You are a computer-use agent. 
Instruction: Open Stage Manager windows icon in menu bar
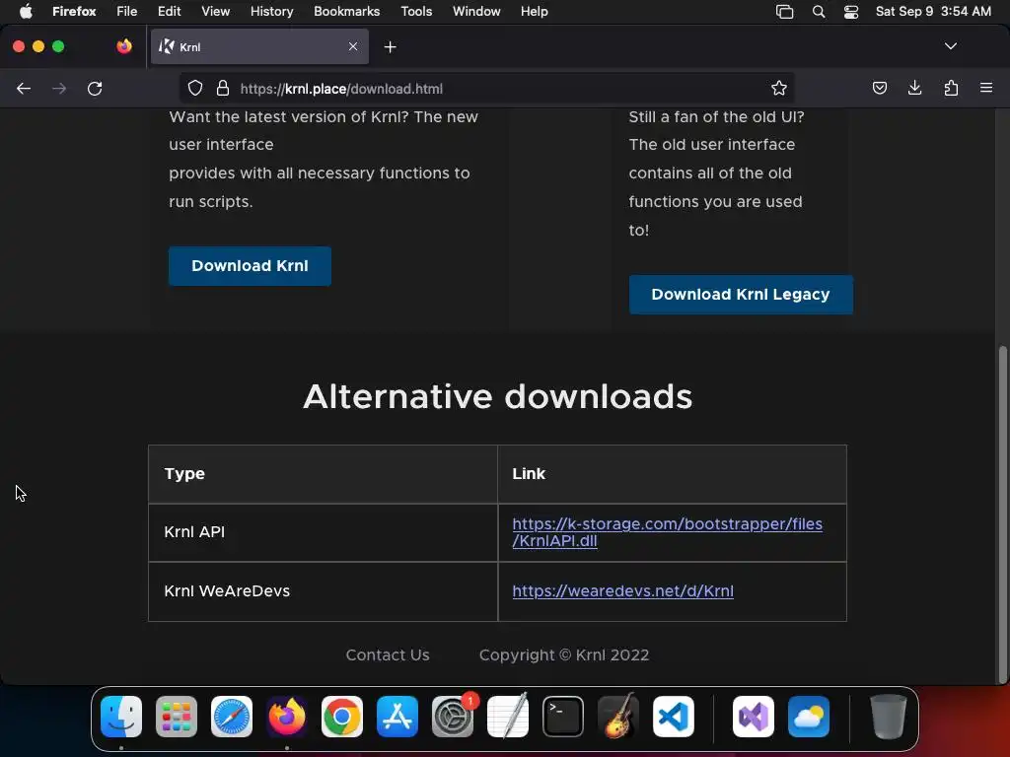pos(784,12)
